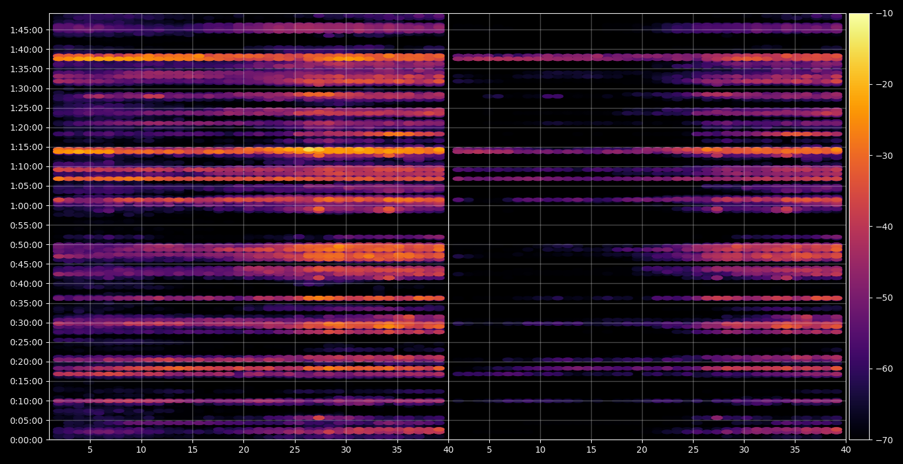This screenshot has width=903, height=464.
Task: Click the 0:00:00 time axis label
Action: tap(26, 440)
